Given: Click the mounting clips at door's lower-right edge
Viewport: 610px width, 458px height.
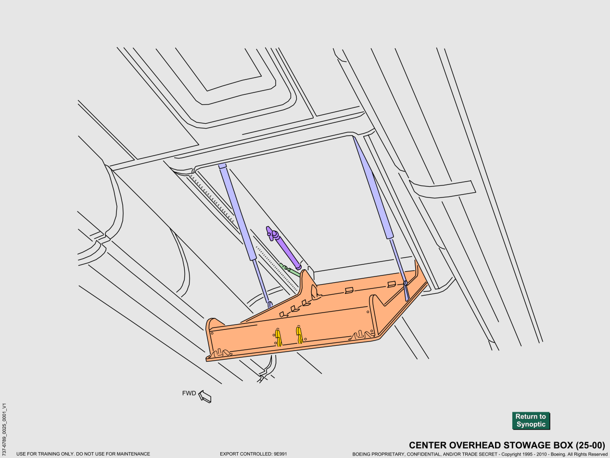Looking at the screenshot, I should click(x=363, y=334).
